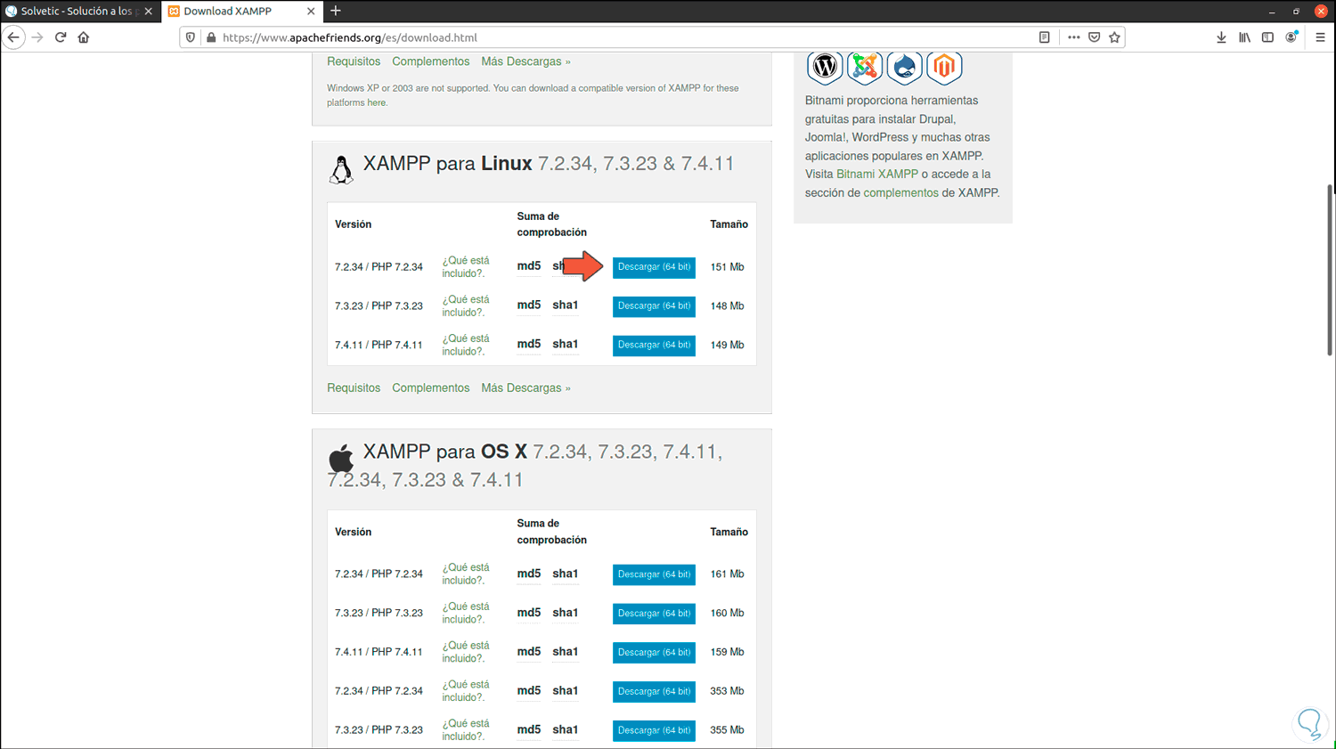Open md5 checksum for Linux 7.4.11
Image resolution: width=1336 pixels, height=749 pixels.
pyautogui.click(x=529, y=345)
